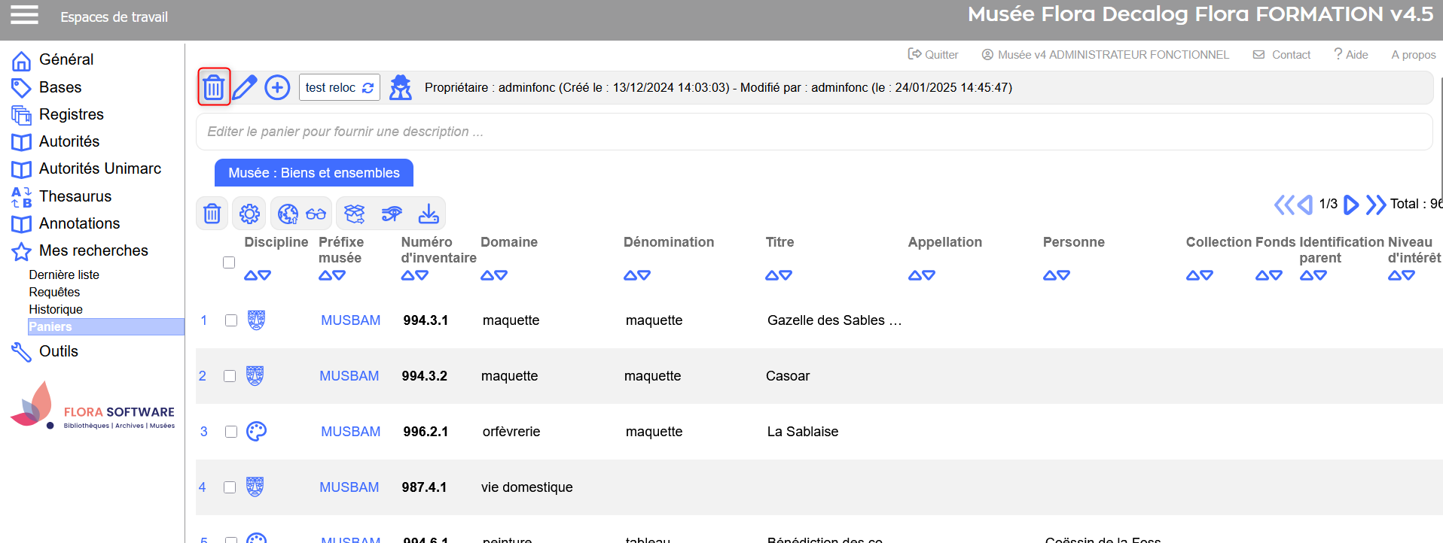Click the download tray icon in list toolbar
The height and width of the screenshot is (543, 1443).
pos(429,214)
